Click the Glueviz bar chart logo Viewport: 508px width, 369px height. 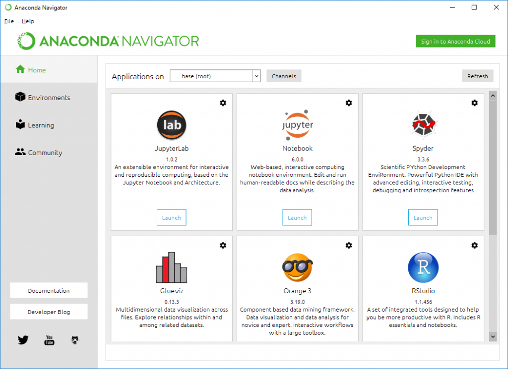click(171, 267)
